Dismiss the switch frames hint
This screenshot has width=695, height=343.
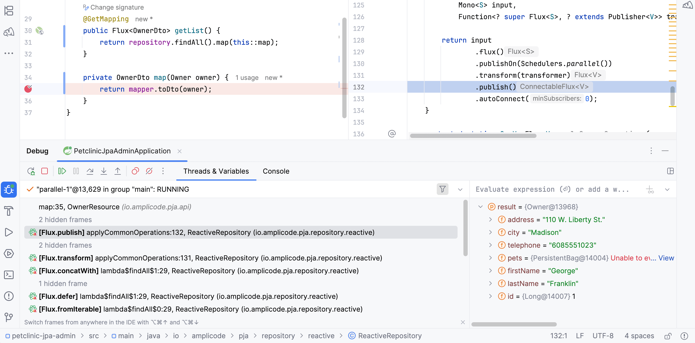click(x=463, y=322)
